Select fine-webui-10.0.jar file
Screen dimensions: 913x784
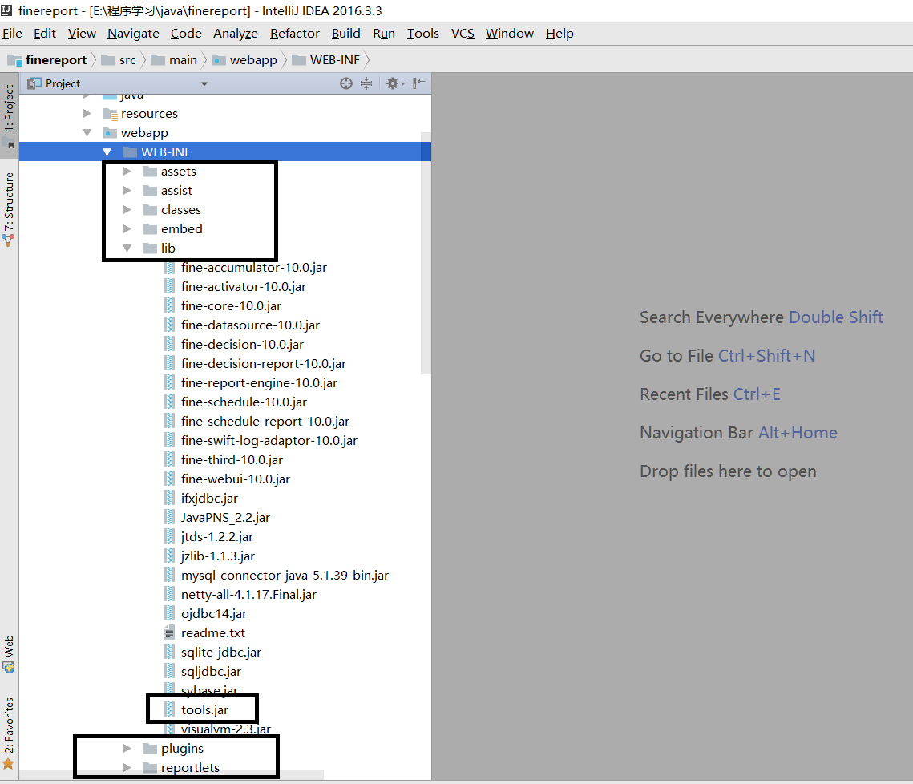(x=235, y=479)
